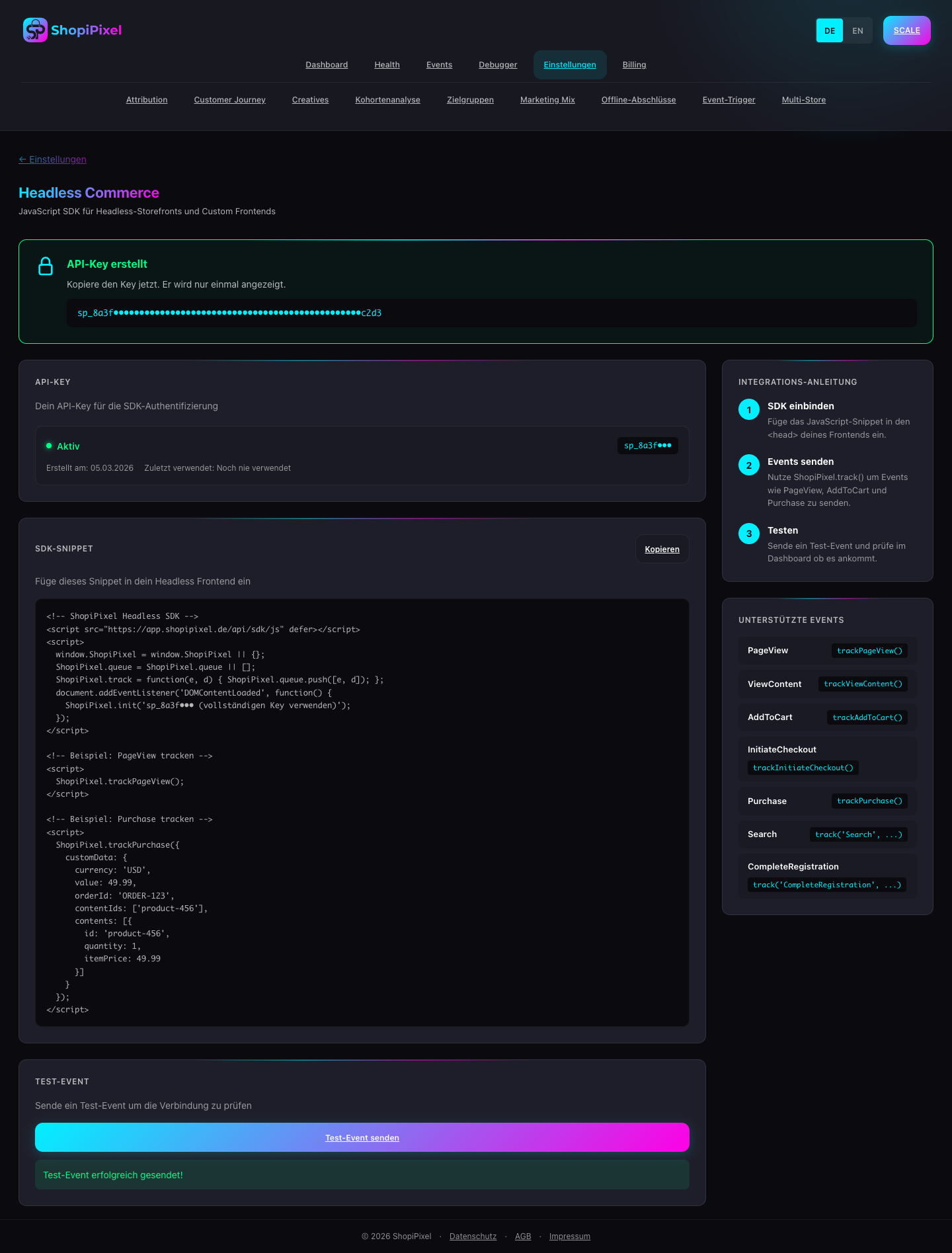Click the Search event label
Image resolution: width=952 pixels, height=1253 pixels.
(762, 834)
